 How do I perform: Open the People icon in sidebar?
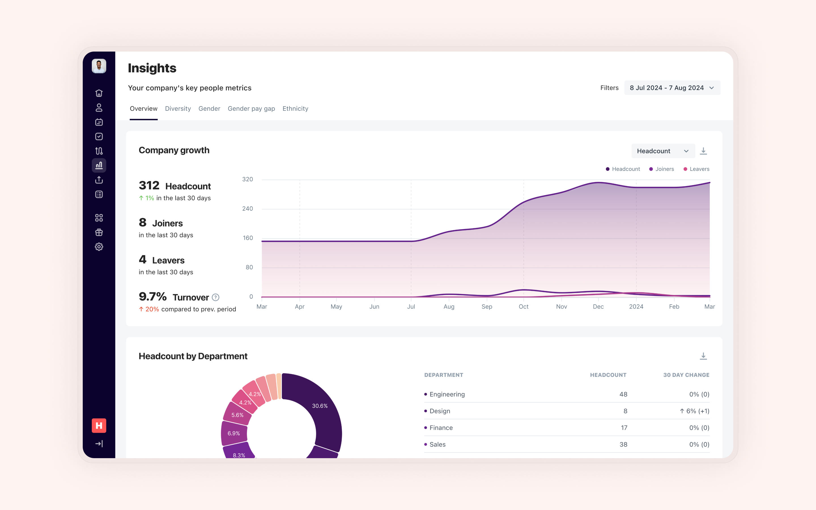pyautogui.click(x=99, y=108)
